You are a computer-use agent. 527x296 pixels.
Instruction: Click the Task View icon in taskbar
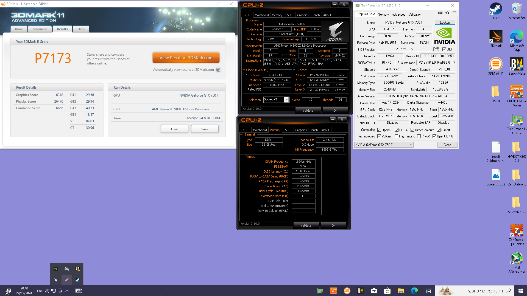(x=428, y=291)
